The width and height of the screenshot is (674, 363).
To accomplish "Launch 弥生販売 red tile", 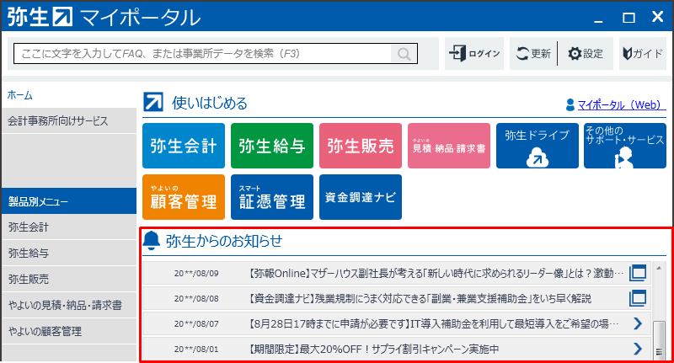I will 361,146.
